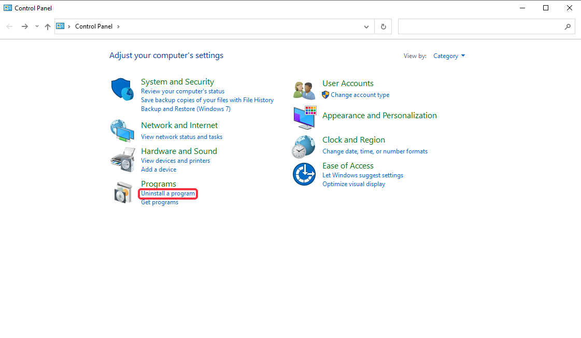Open the View by Category dropdown
The width and height of the screenshot is (581, 338).
(449, 56)
